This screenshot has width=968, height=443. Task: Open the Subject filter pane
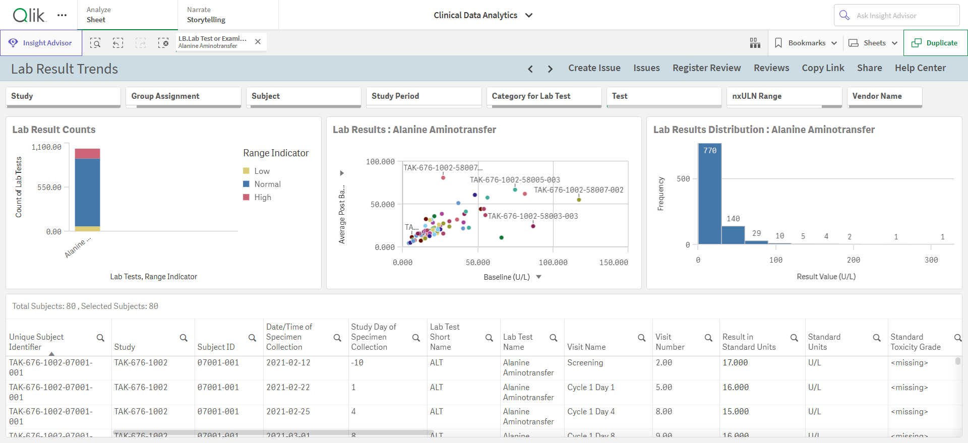coord(304,97)
